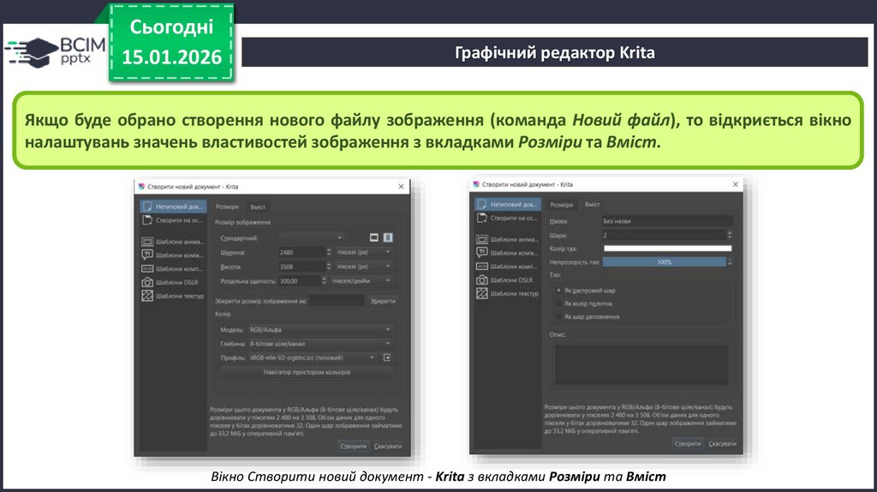
Task: Open the units dropdown for Висота
Action: point(363,267)
